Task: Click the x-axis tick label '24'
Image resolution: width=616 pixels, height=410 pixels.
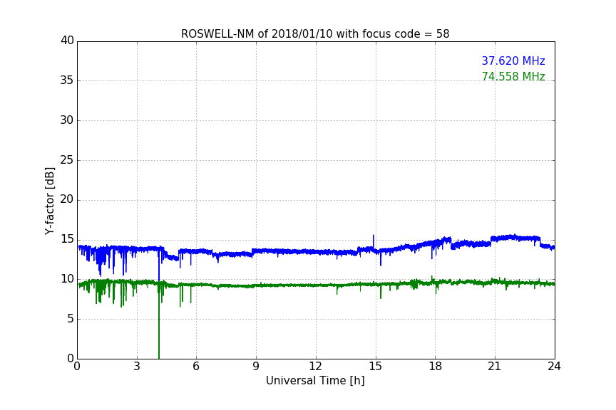Action: click(x=554, y=367)
